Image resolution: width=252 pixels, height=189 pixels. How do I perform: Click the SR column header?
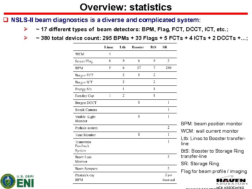[165, 47]
